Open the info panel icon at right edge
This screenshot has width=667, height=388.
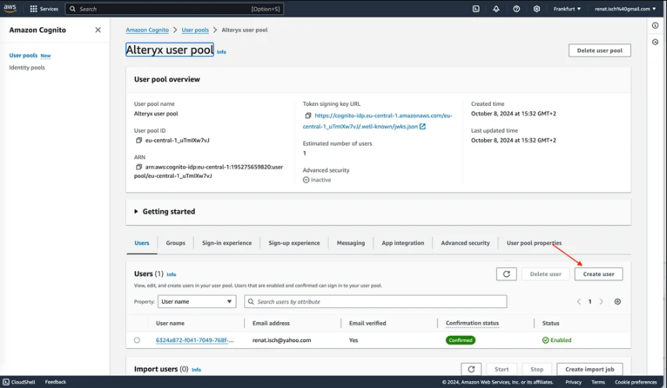coord(655,25)
